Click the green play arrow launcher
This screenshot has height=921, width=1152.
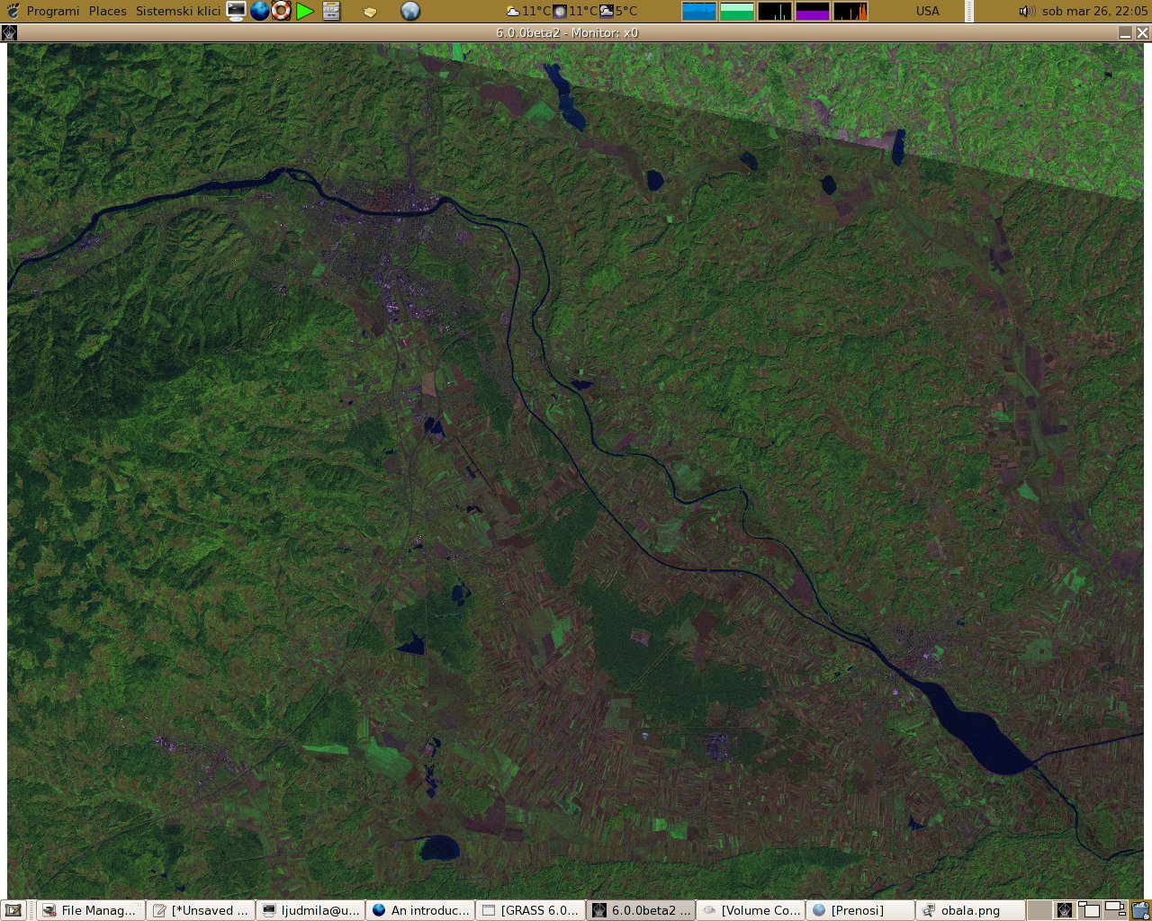pos(305,11)
